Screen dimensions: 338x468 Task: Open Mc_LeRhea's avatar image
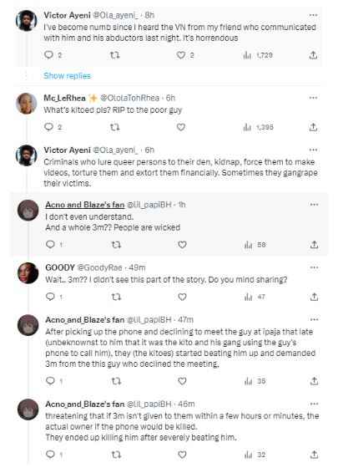[x=26, y=104]
